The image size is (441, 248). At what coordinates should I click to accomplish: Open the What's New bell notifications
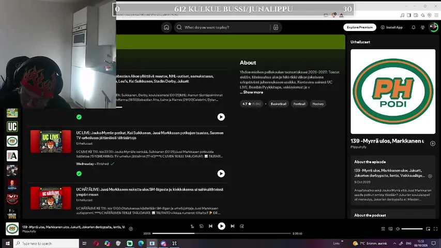414,27
